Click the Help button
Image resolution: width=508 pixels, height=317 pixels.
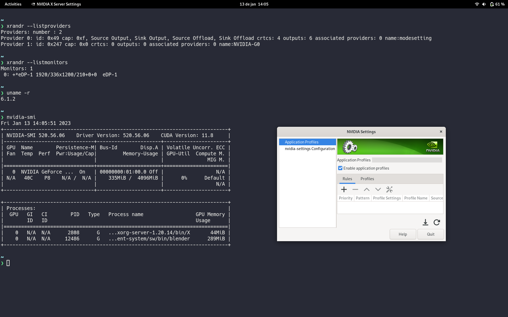(x=402, y=234)
